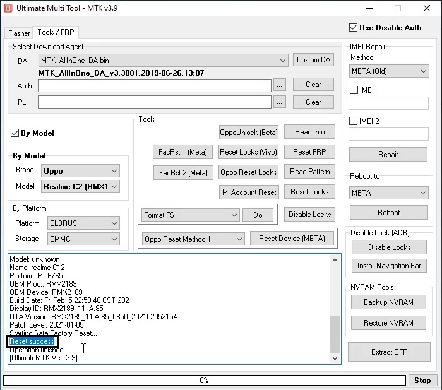Expand the Brand dropdown showing Oppo
This screenshot has width=442, height=390.
80,171
